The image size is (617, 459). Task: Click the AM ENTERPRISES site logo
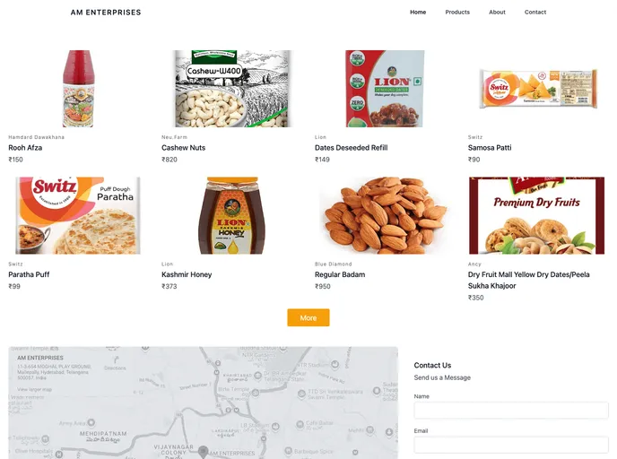[106, 13]
